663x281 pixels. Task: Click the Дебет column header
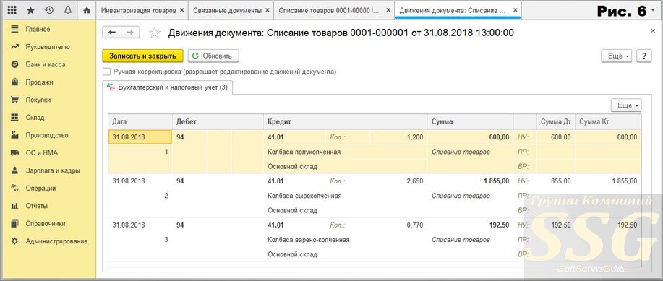tap(218, 121)
